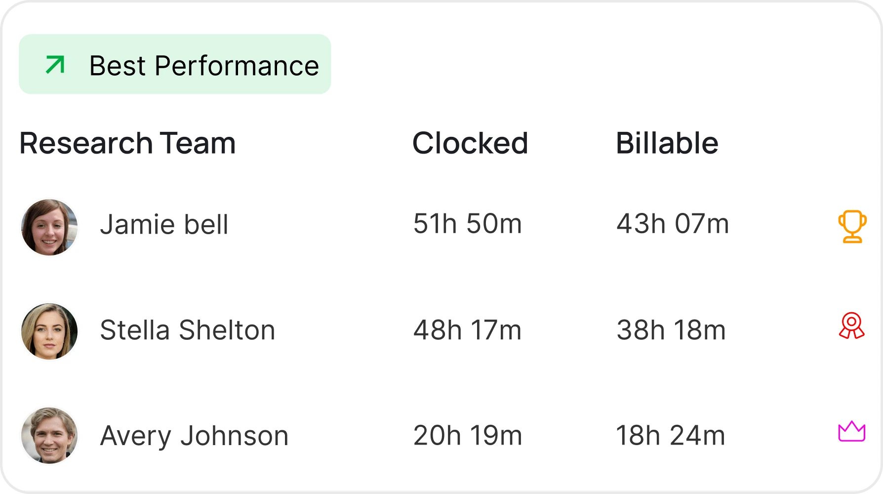This screenshot has height=494, width=883.
Task: Click the orange trophy icon
Action: click(x=852, y=227)
